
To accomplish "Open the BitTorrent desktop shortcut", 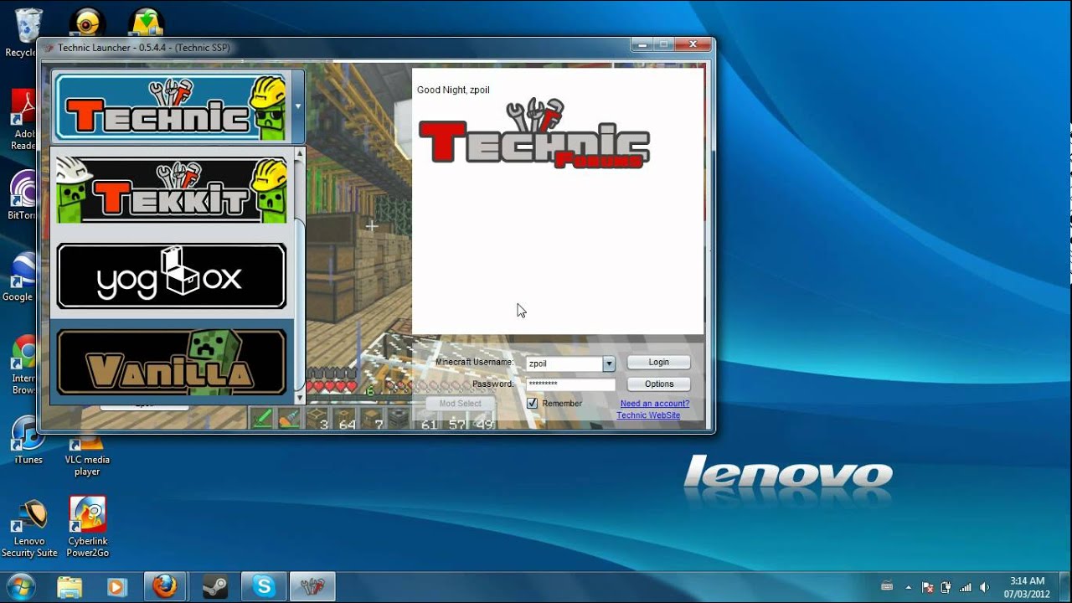I will tap(23, 195).
